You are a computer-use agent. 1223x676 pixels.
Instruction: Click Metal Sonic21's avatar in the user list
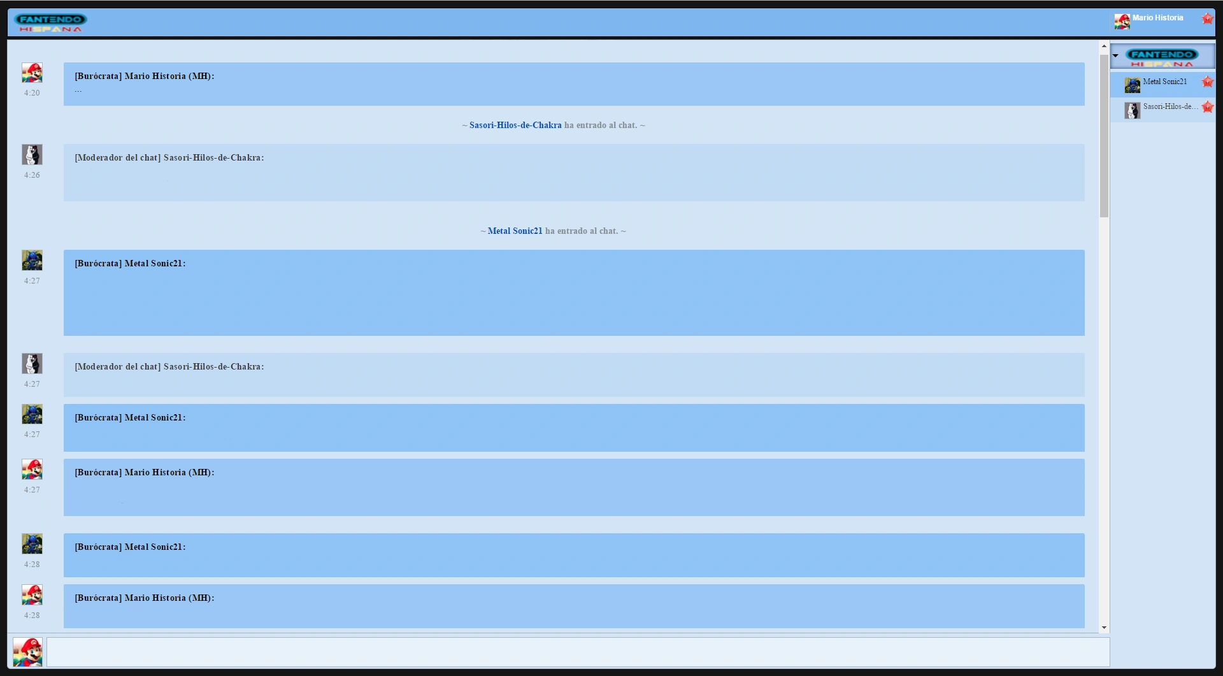pyautogui.click(x=1132, y=85)
